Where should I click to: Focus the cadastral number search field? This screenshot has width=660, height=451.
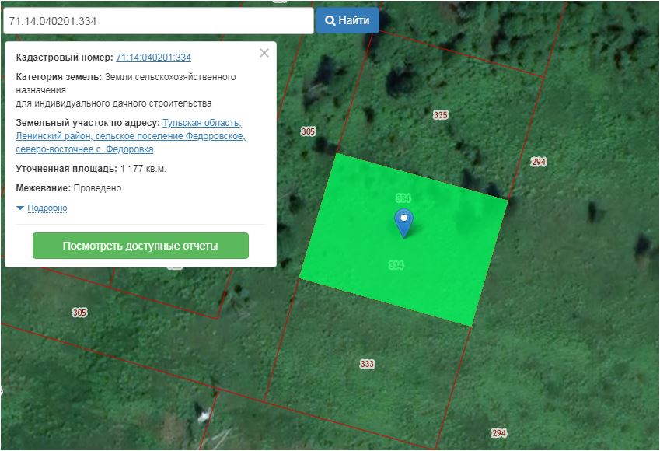(157, 21)
